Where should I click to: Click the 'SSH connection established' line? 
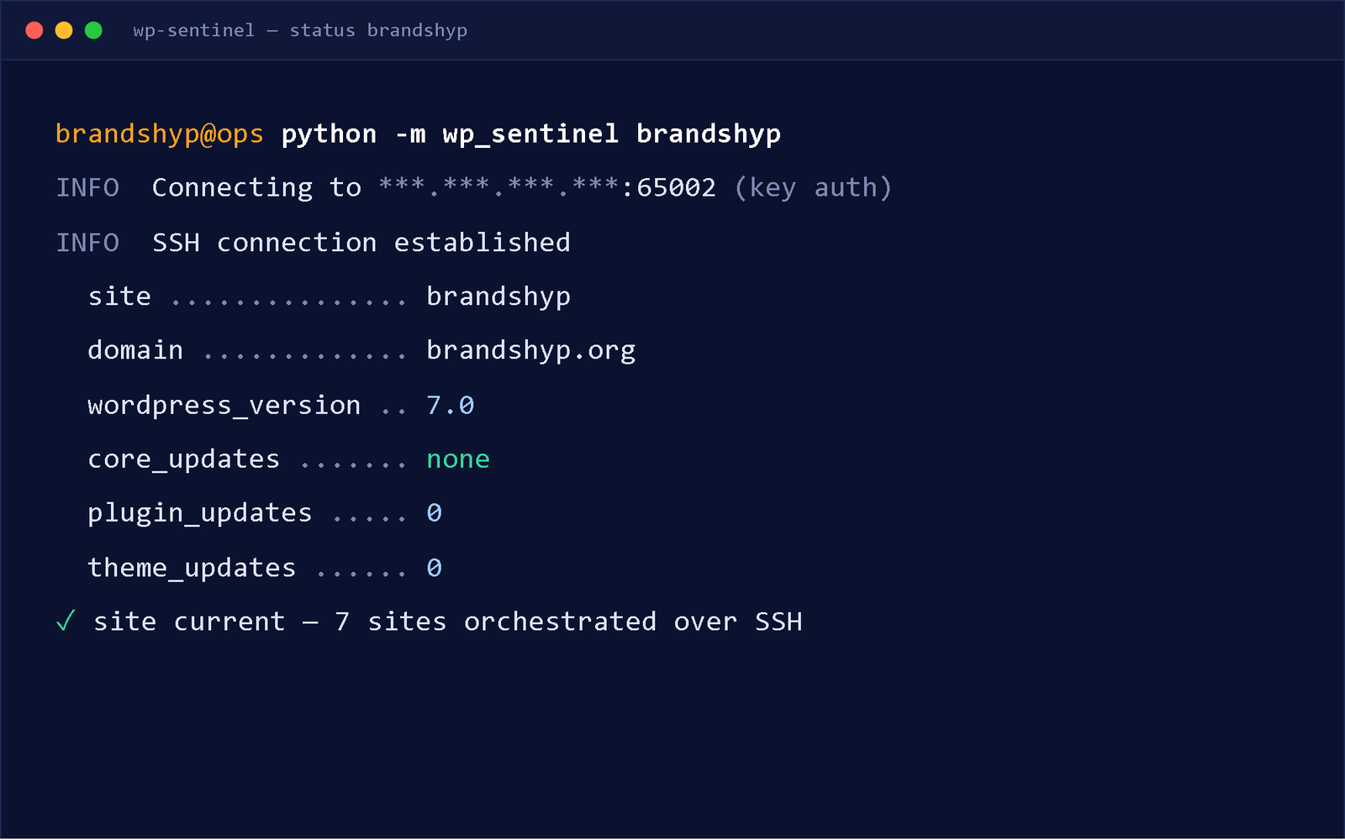tap(361, 243)
